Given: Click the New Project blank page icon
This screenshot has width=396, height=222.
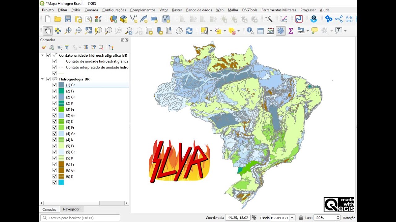Looking at the screenshot, I should pos(48,19).
